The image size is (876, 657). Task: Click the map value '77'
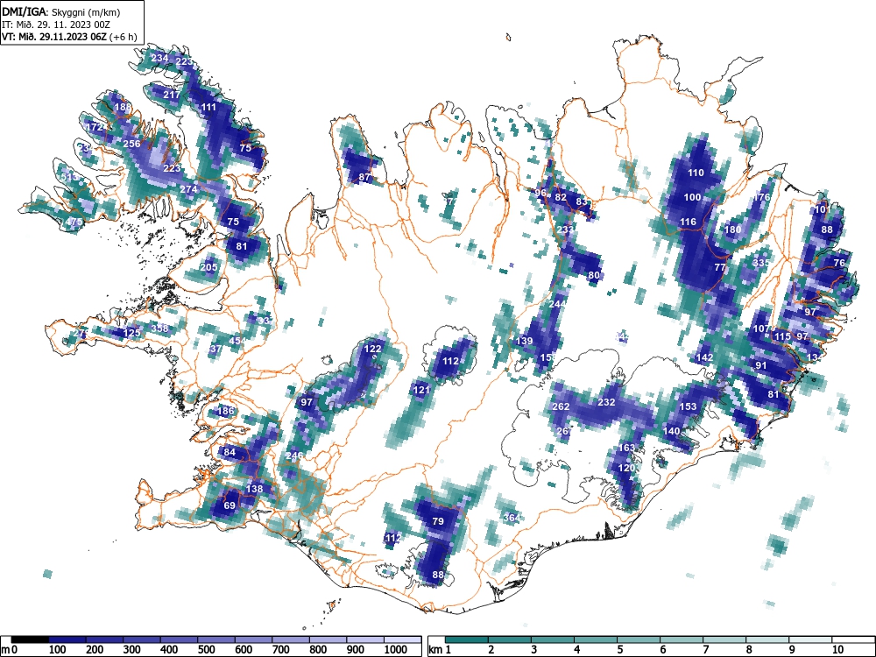tap(720, 267)
